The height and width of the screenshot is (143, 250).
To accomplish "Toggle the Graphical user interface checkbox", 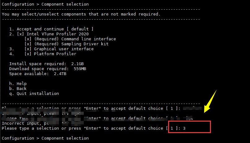I will click(28, 49).
